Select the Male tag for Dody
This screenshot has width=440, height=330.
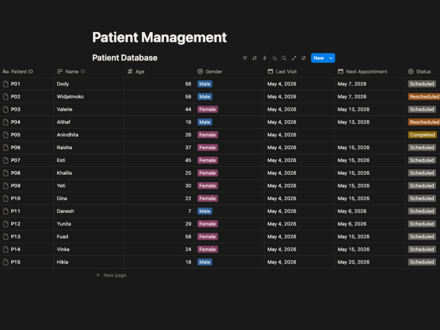click(205, 84)
